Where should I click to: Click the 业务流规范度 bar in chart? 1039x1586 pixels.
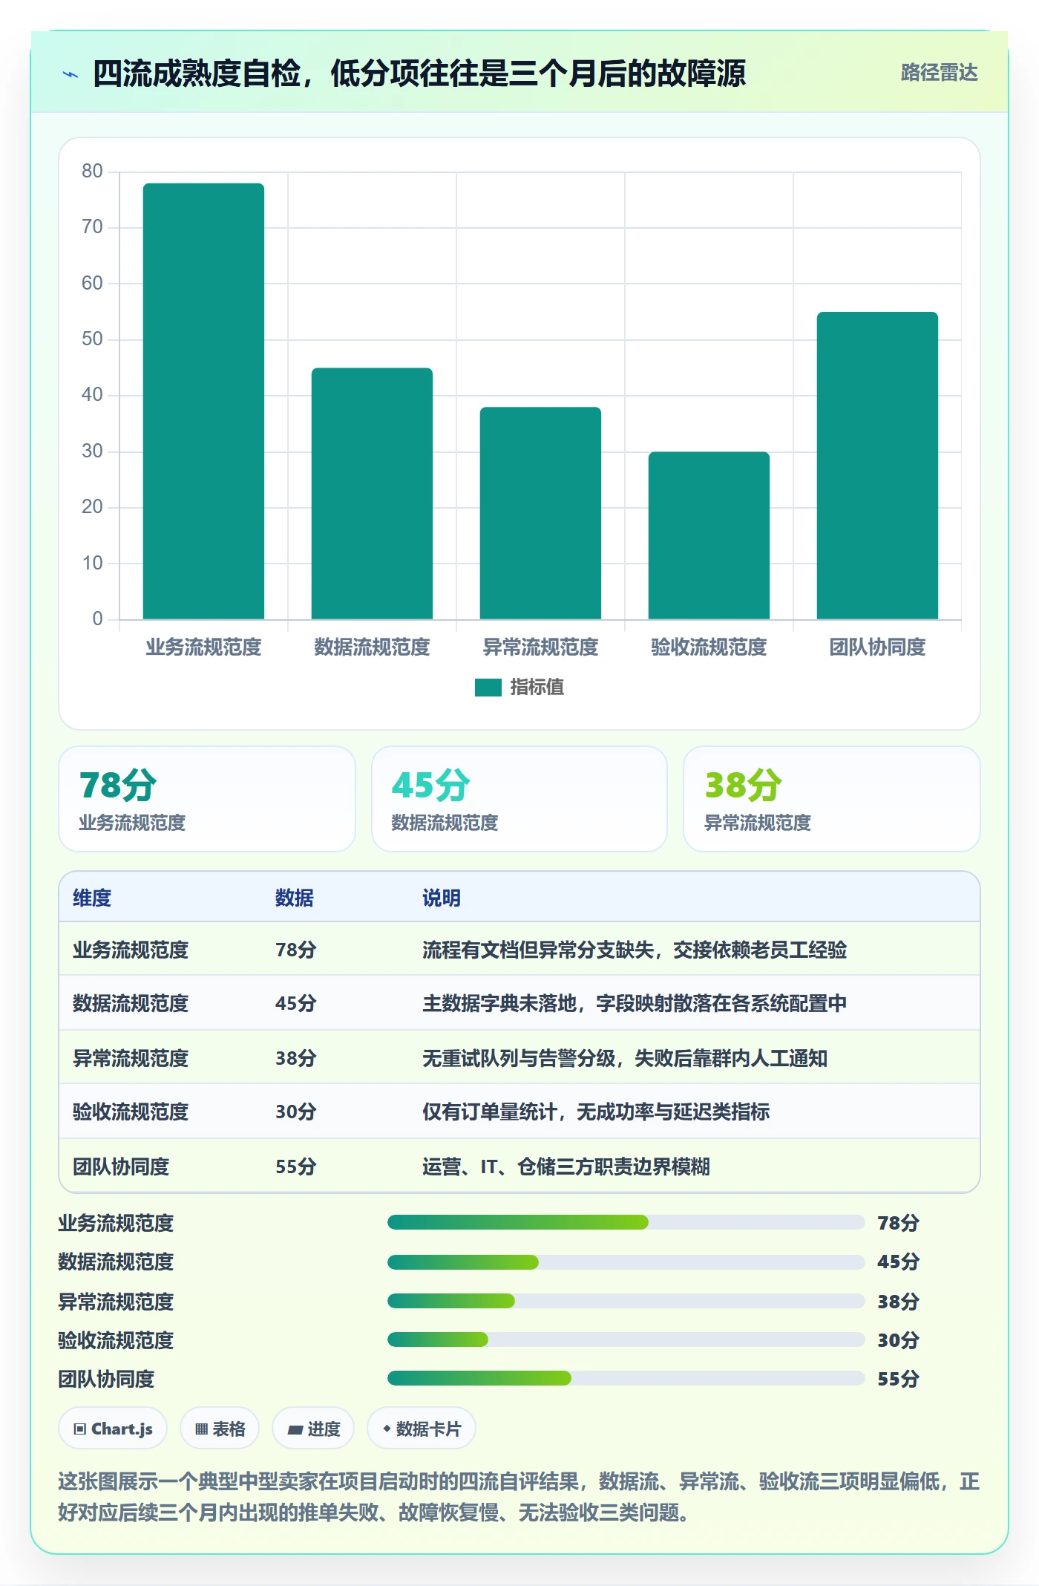203,401
